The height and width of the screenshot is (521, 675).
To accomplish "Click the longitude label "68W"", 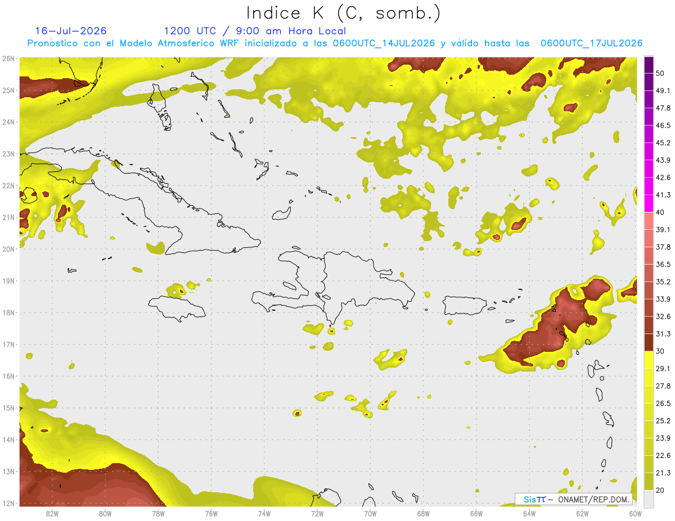I will (424, 513).
